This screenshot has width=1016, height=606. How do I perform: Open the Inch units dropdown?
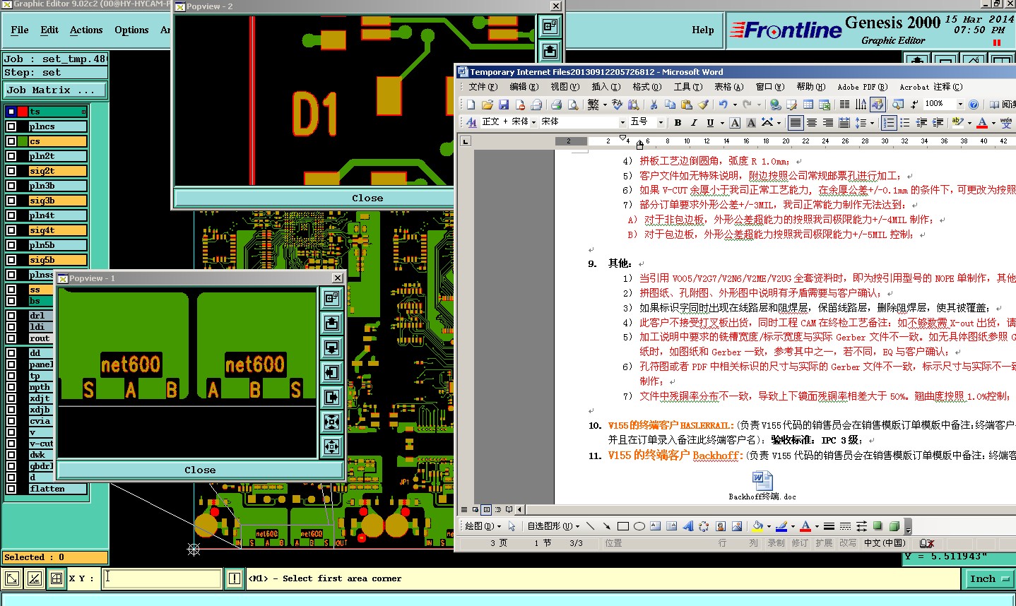coord(989,579)
